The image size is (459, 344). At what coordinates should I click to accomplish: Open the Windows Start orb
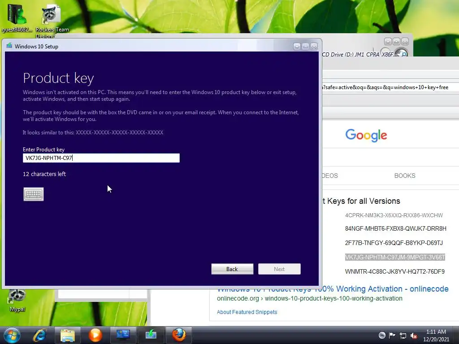12,335
